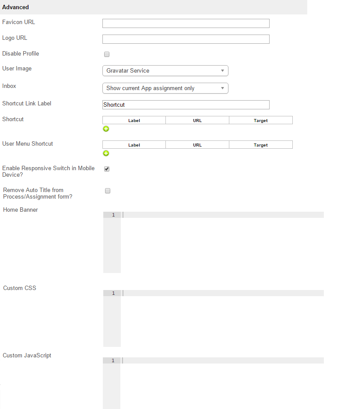
Task: Open the User Image dropdown
Action: (x=165, y=70)
